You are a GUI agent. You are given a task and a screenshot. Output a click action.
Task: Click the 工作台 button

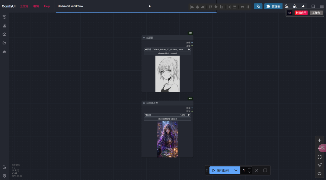click(316, 13)
